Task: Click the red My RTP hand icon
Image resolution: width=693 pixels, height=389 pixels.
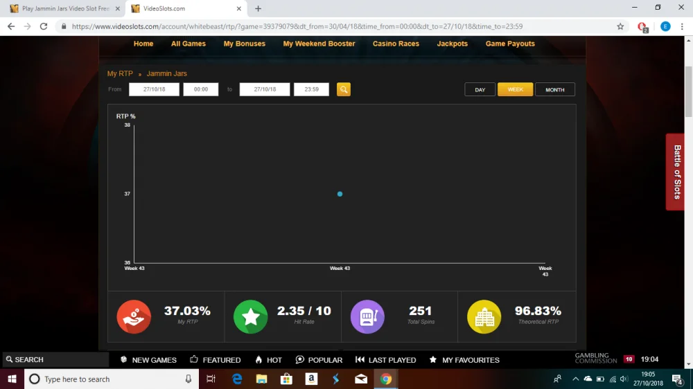Action: pyautogui.click(x=134, y=316)
